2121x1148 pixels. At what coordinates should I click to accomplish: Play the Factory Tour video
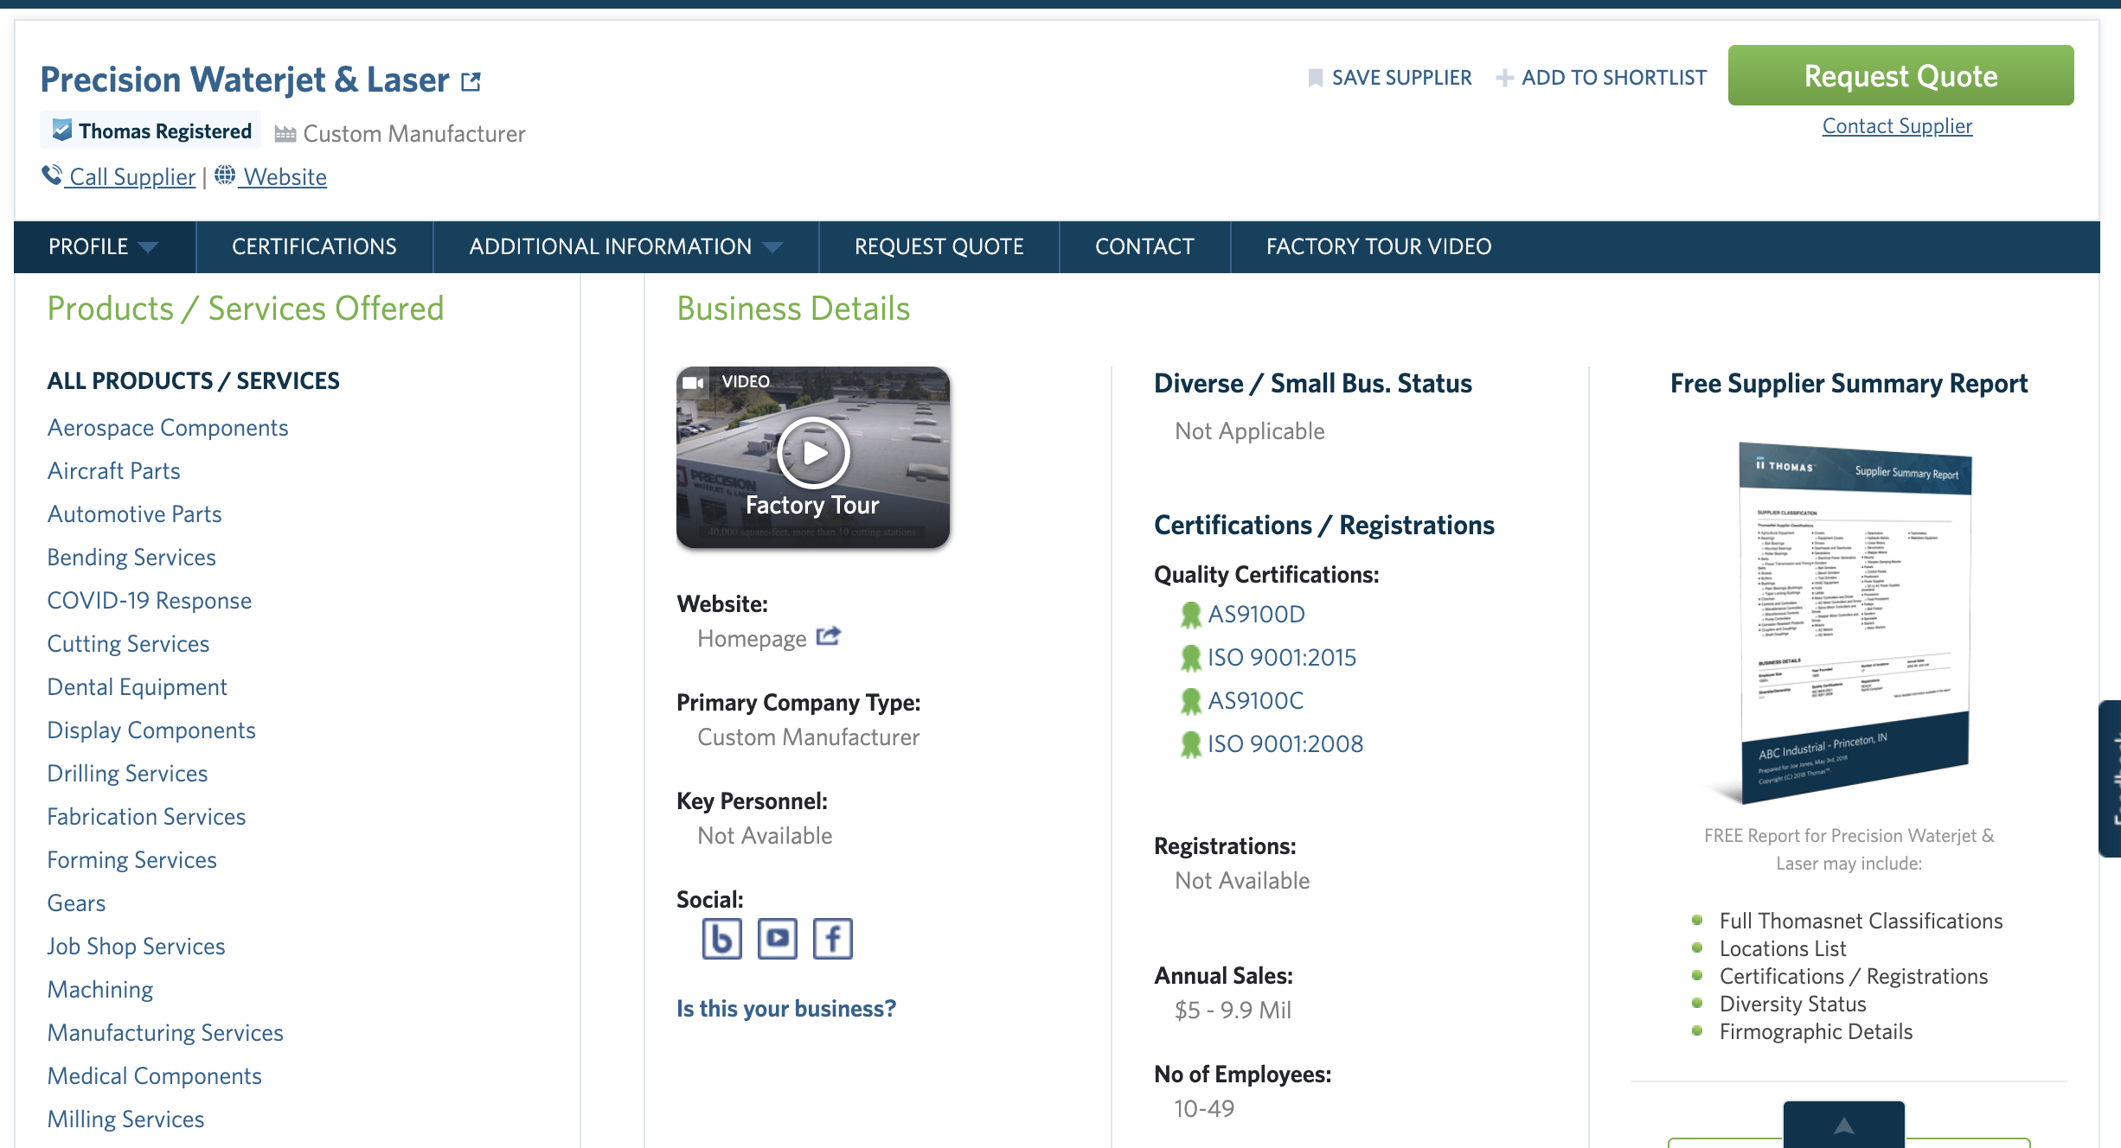tap(813, 452)
